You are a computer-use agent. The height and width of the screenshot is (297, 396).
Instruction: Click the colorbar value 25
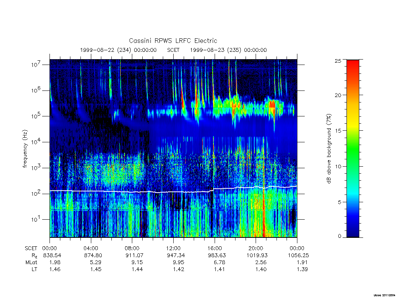338,61
